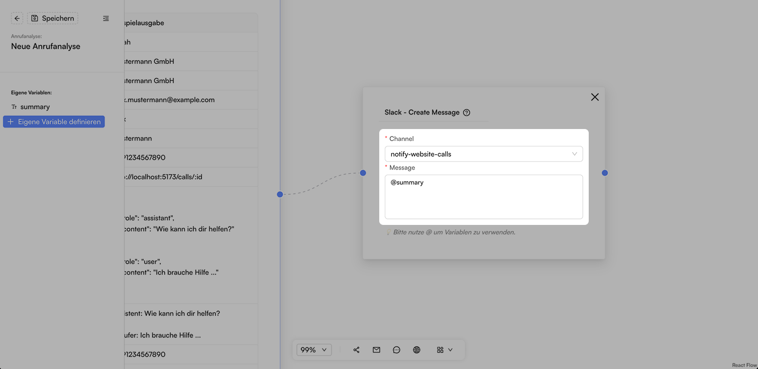
Task: Click into the Message text area
Action: pos(484,197)
